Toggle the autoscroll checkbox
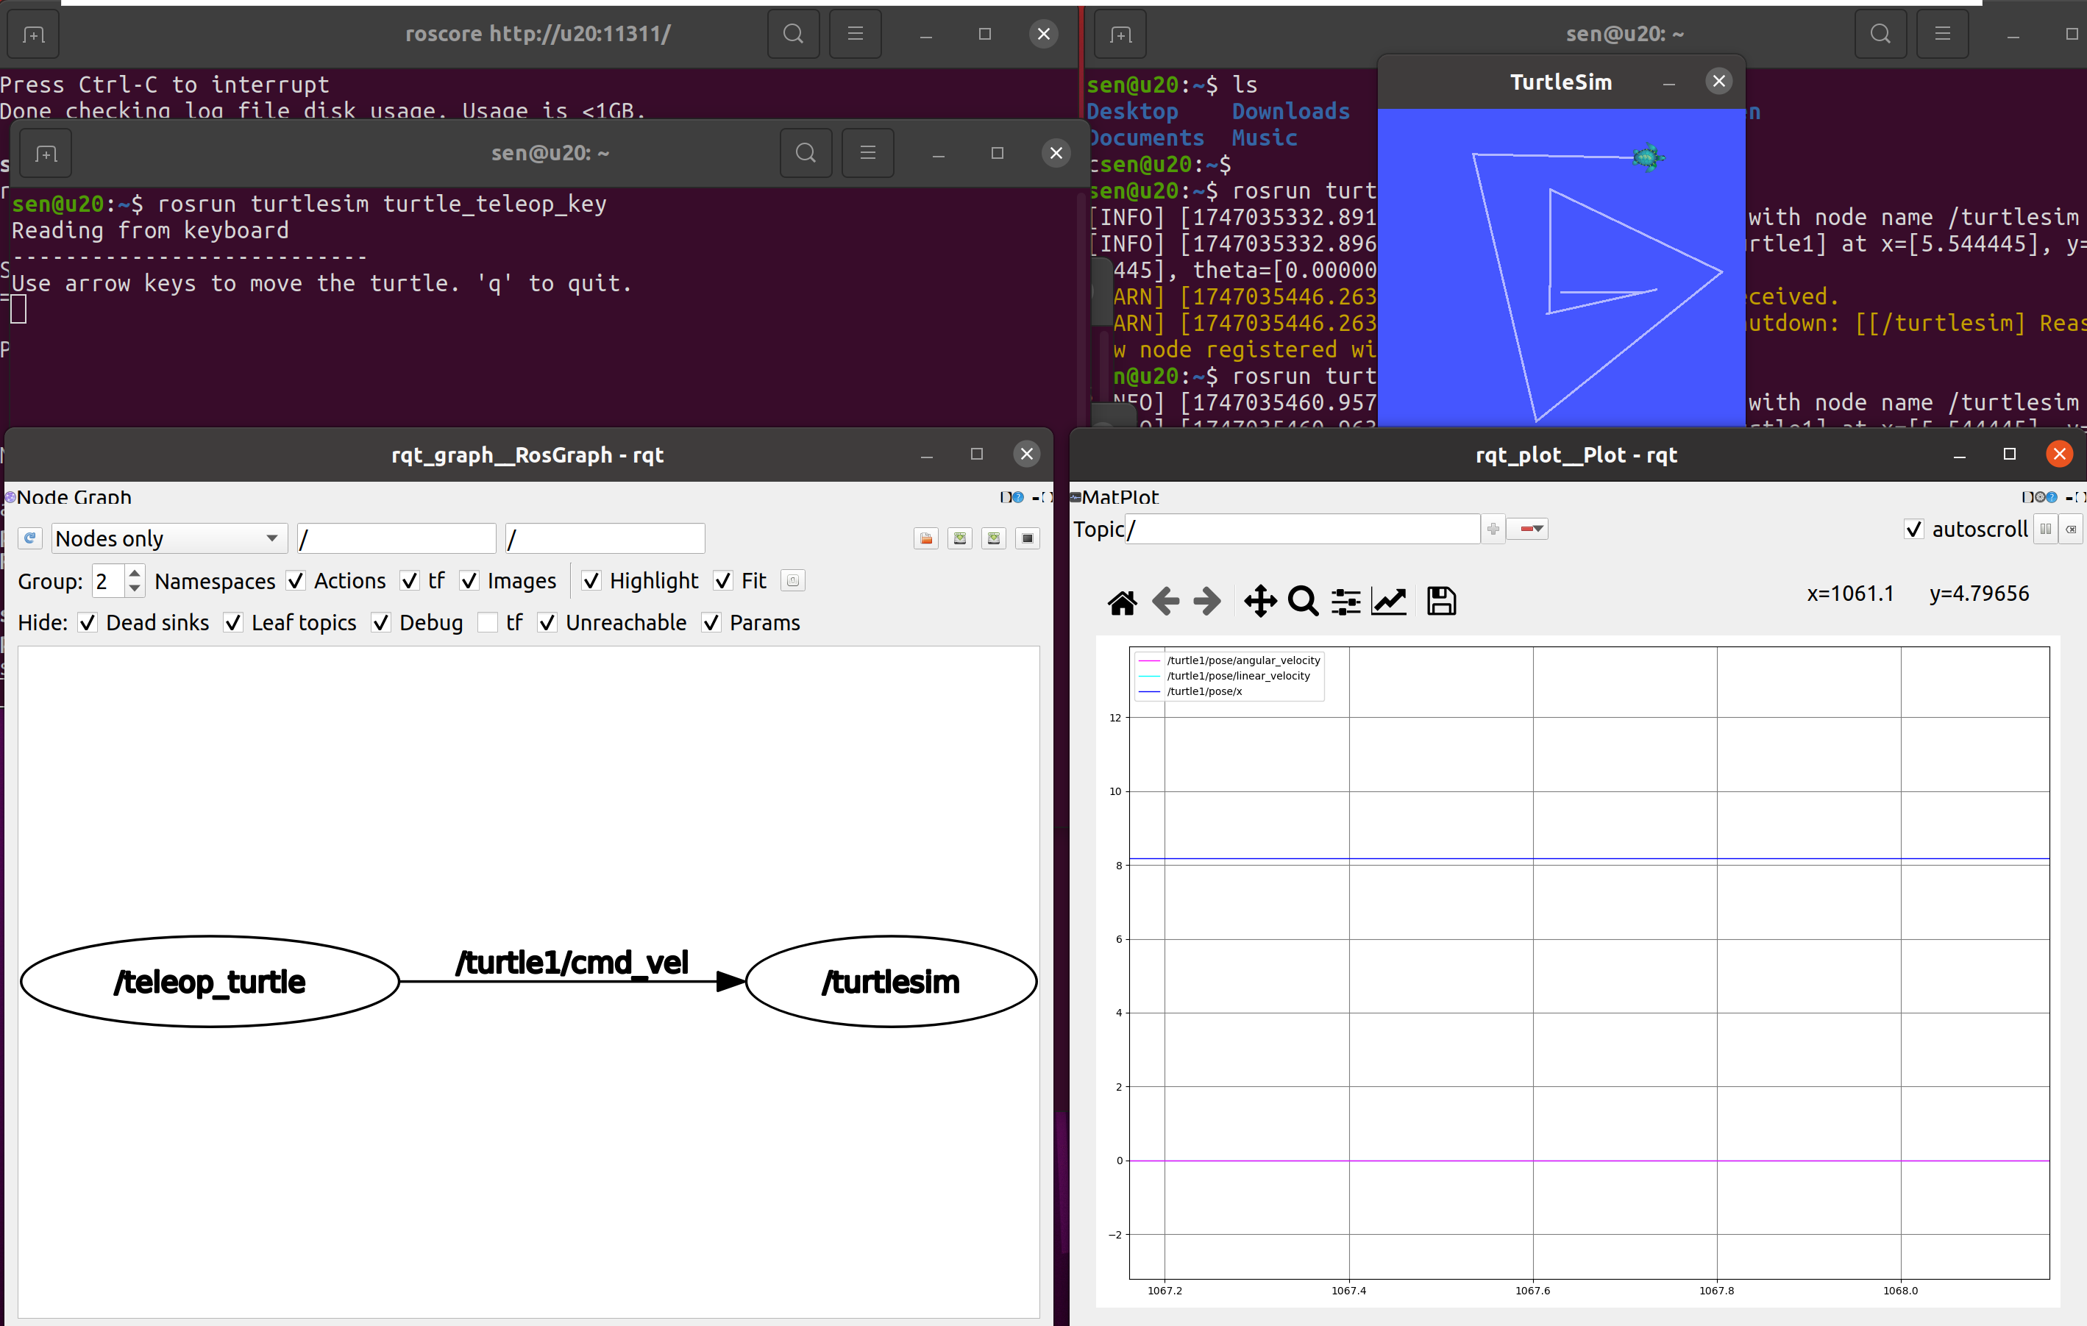 coord(1913,529)
